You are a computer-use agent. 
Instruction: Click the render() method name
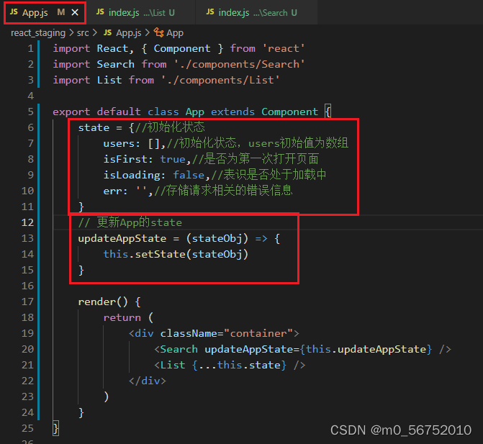pos(96,302)
